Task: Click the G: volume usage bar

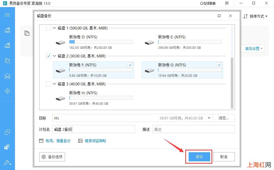Action: click(x=190, y=70)
